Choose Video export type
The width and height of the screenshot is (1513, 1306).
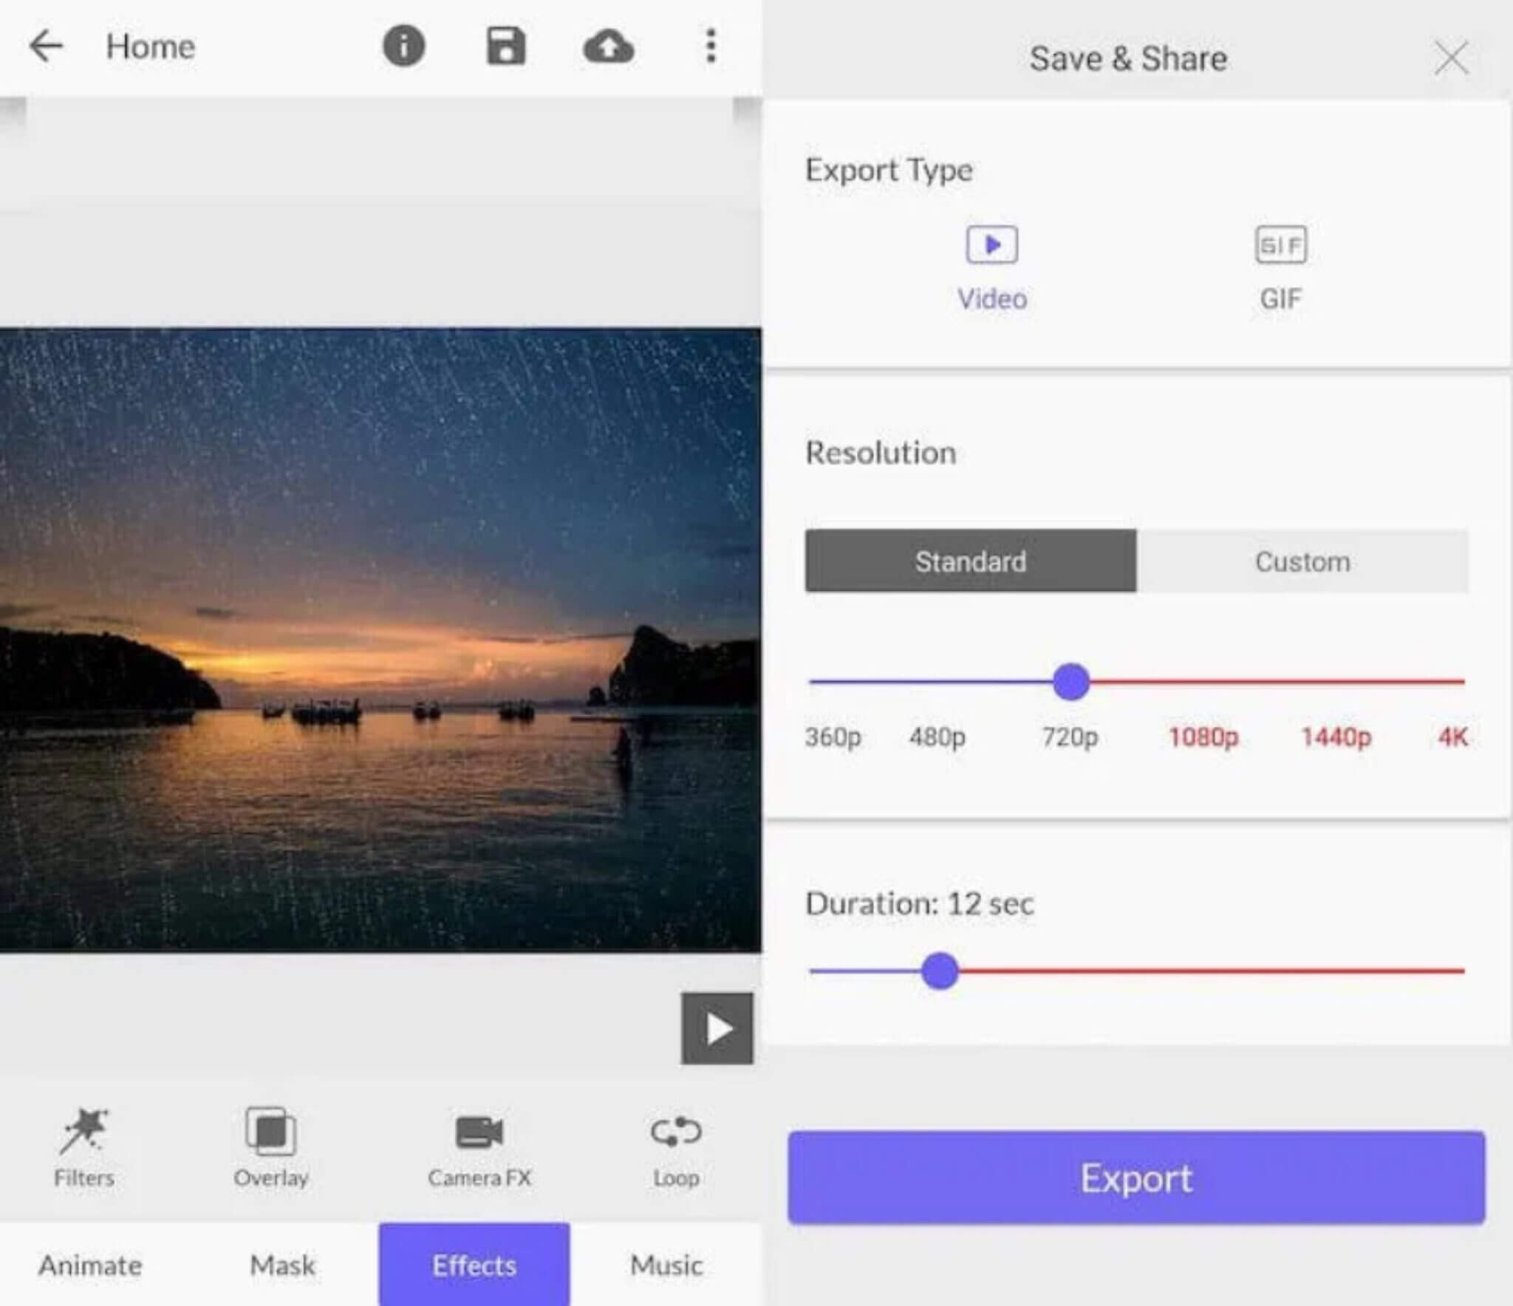[991, 267]
